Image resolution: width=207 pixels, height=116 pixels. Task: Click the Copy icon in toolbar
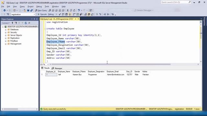(x=71, y=10)
